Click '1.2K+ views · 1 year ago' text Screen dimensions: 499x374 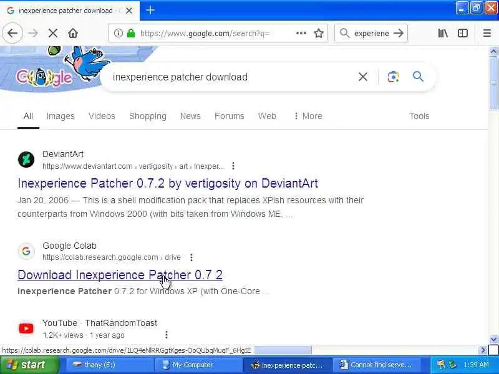coord(84,335)
